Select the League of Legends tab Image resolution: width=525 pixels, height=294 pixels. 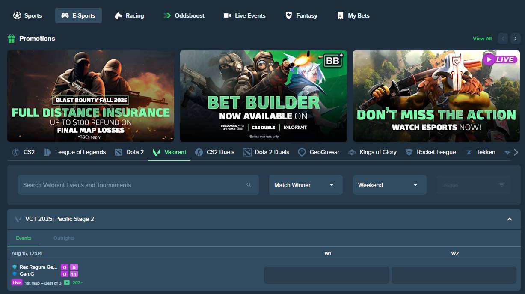click(75, 152)
